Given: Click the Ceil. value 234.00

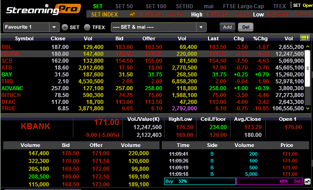Looking at the screenshot, I should (218, 127).
